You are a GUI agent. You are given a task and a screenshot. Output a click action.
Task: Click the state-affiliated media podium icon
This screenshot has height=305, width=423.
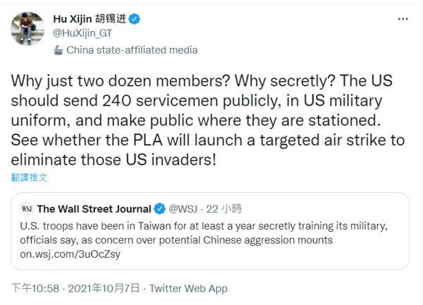click(x=59, y=50)
